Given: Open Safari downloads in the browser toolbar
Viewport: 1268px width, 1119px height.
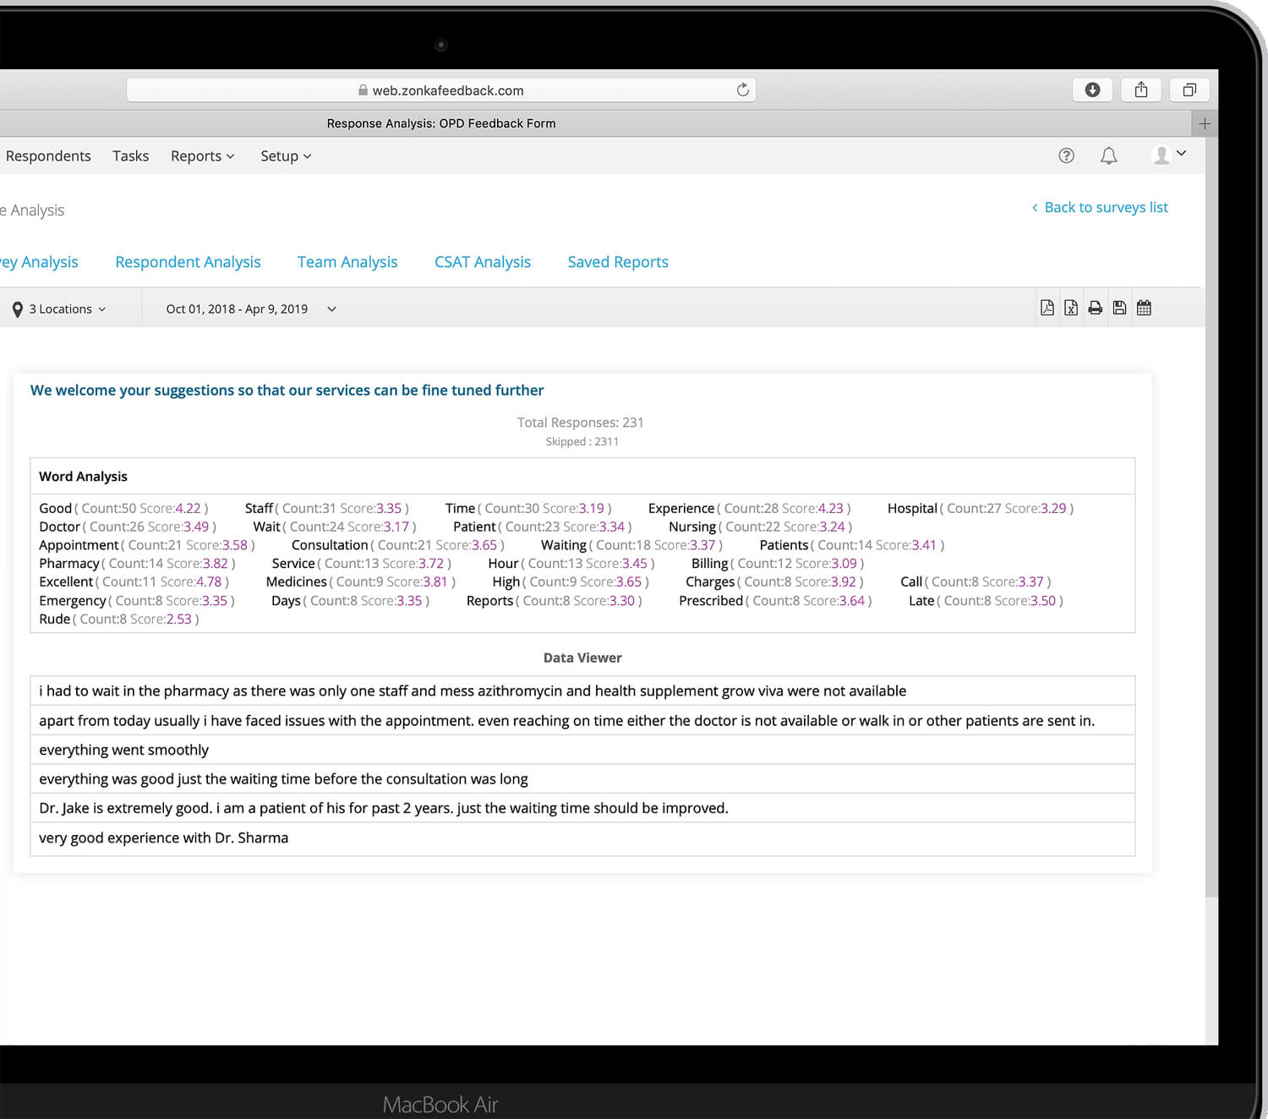Looking at the screenshot, I should point(1091,90).
